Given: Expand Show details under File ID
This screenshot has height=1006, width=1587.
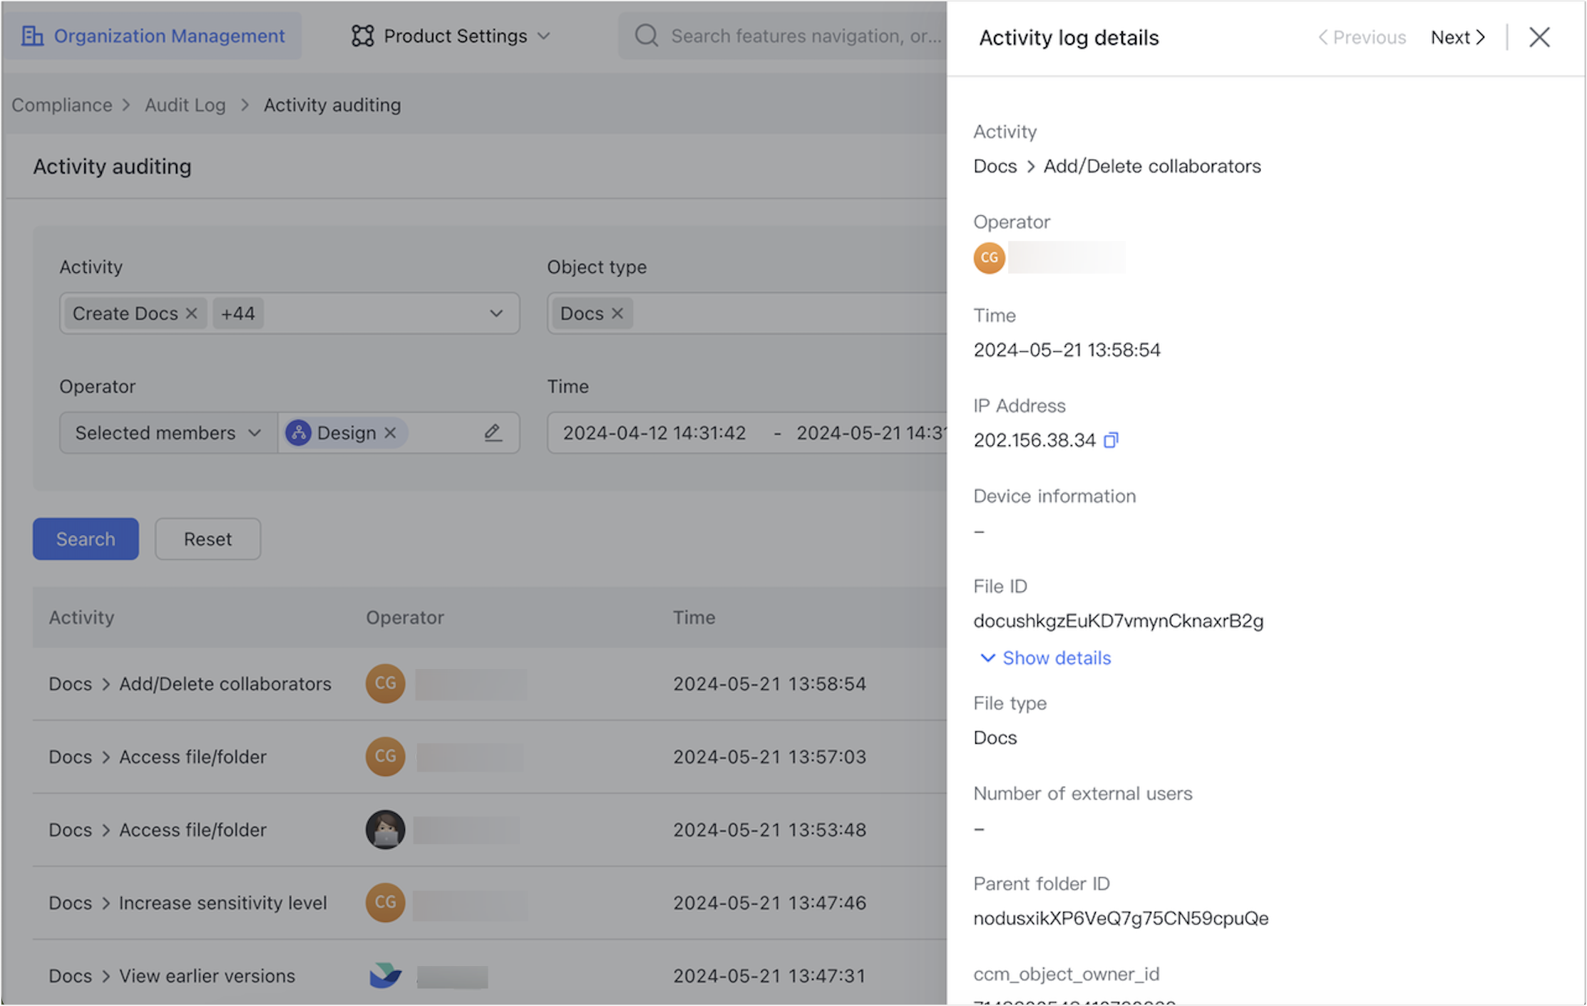Looking at the screenshot, I should (x=1045, y=658).
